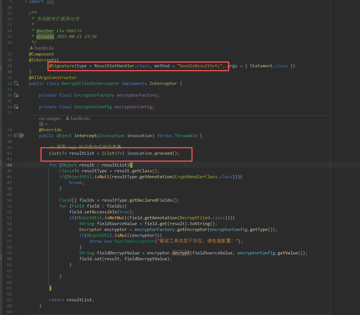Click encryptorFactory field declaration name
Image resolution: width=360 pixels, height=315 pixels.
[x=137, y=95]
